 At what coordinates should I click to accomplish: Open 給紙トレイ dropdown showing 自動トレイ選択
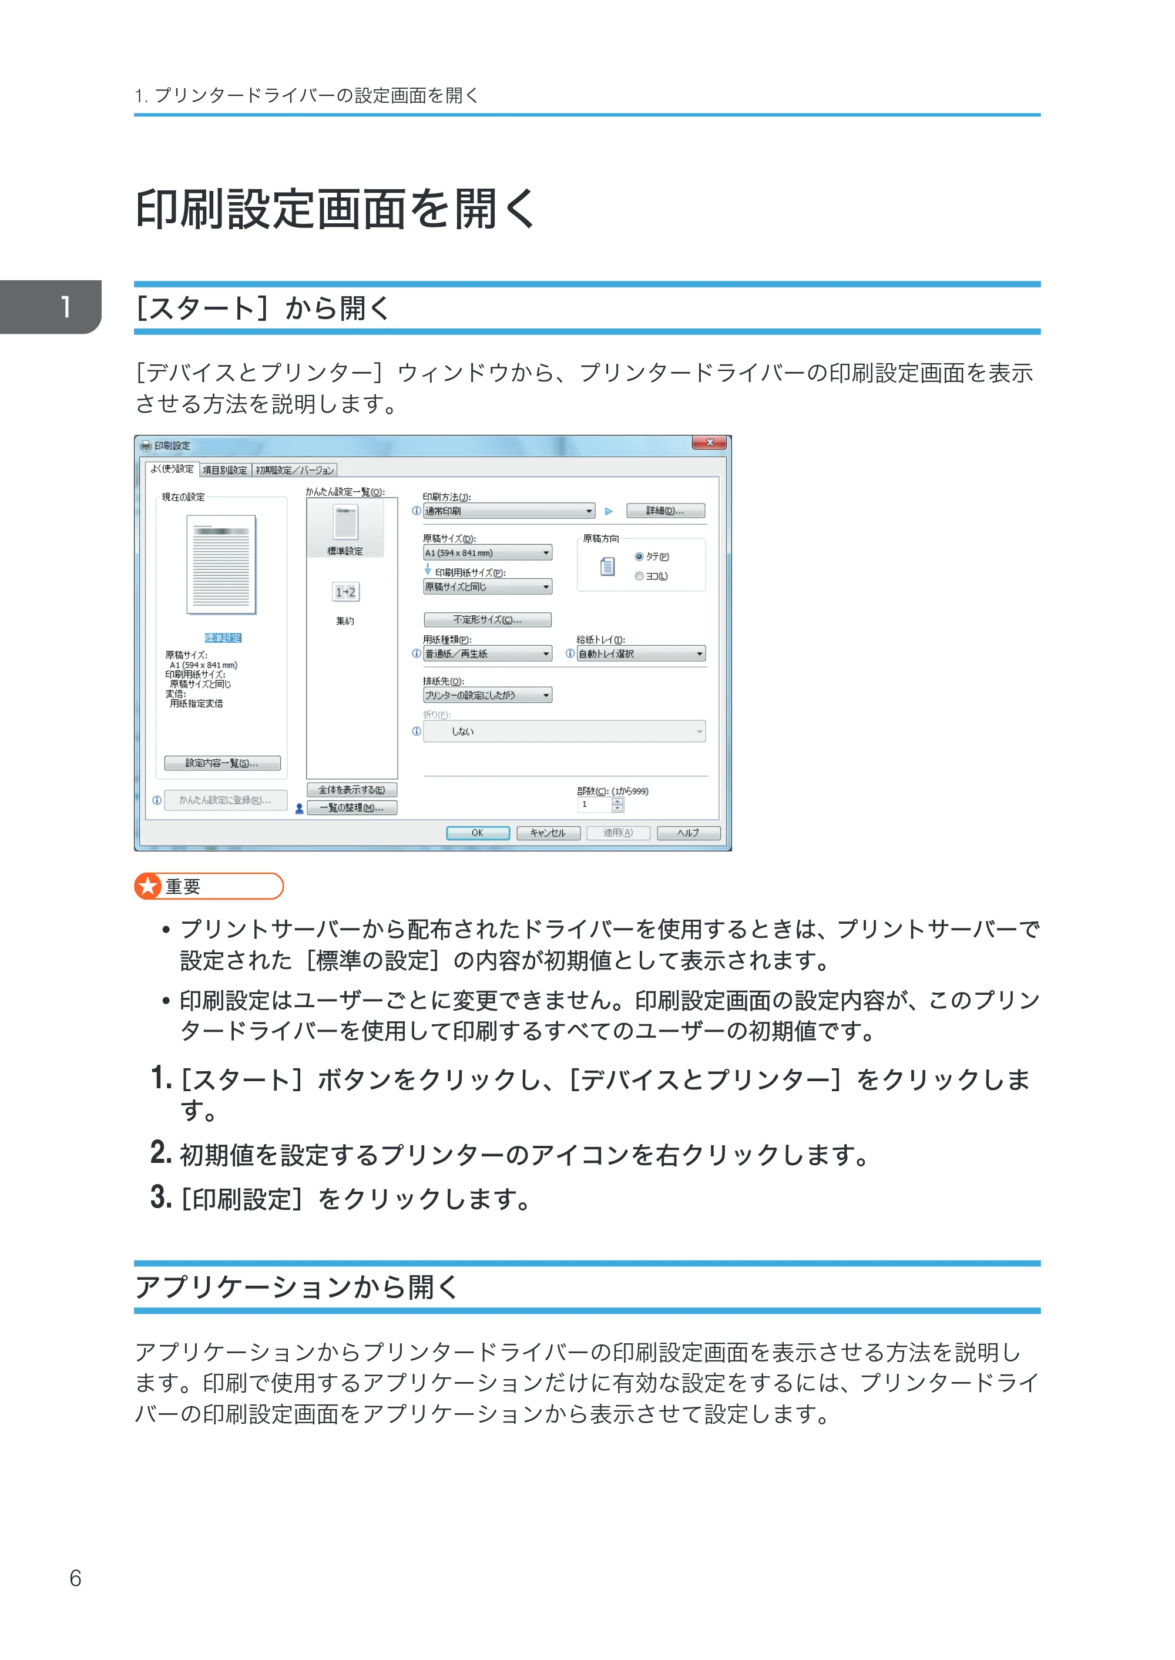[x=641, y=653]
